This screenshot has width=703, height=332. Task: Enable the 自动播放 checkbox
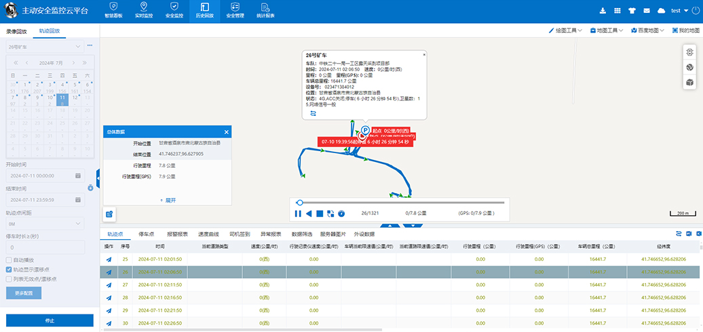(8, 260)
